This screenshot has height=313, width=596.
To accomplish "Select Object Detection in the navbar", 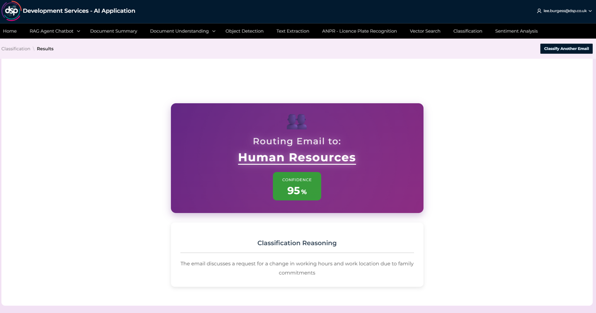I will click(244, 31).
